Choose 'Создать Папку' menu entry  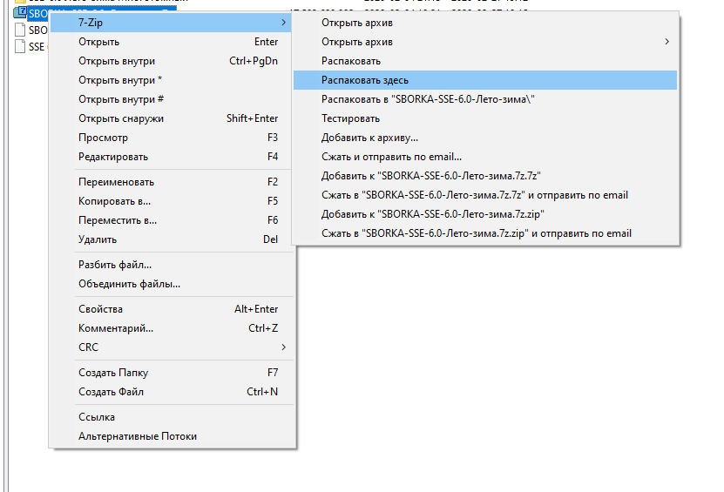pyautogui.click(x=113, y=373)
